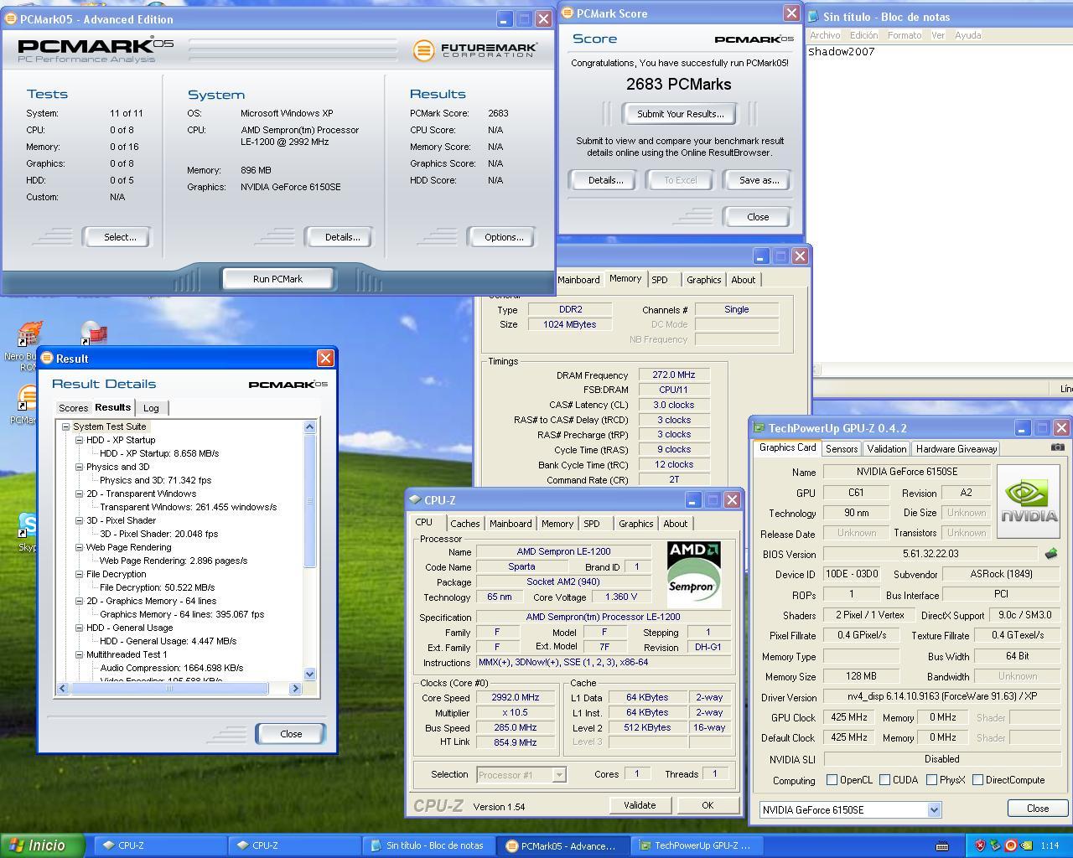This screenshot has width=1073, height=858.
Task: Open the Hardware Giveaway tab
Action: 956,449
